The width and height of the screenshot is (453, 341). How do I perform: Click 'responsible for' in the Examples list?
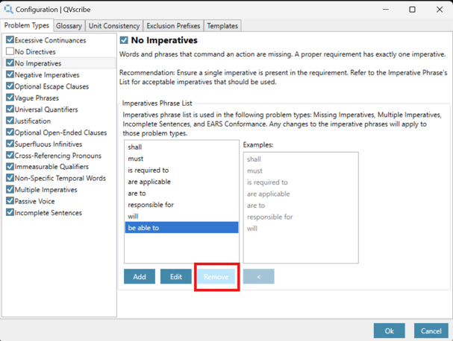[x=301, y=217]
